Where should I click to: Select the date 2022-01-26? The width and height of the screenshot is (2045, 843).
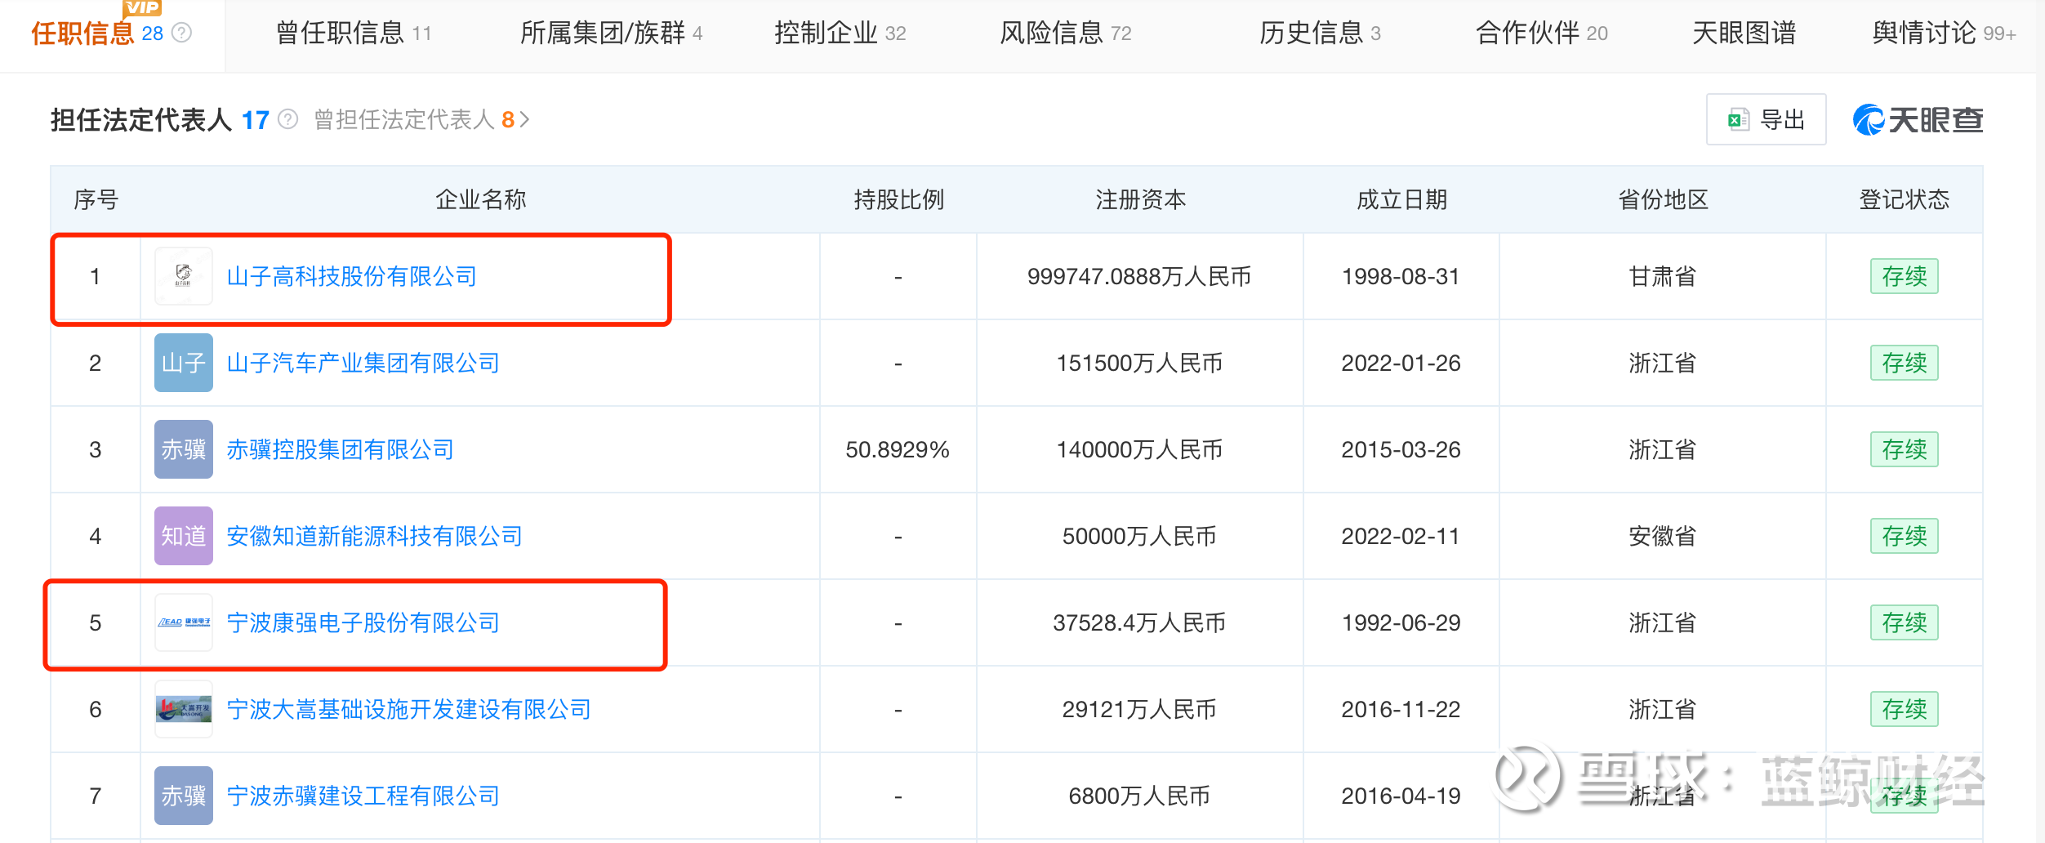(1401, 363)
